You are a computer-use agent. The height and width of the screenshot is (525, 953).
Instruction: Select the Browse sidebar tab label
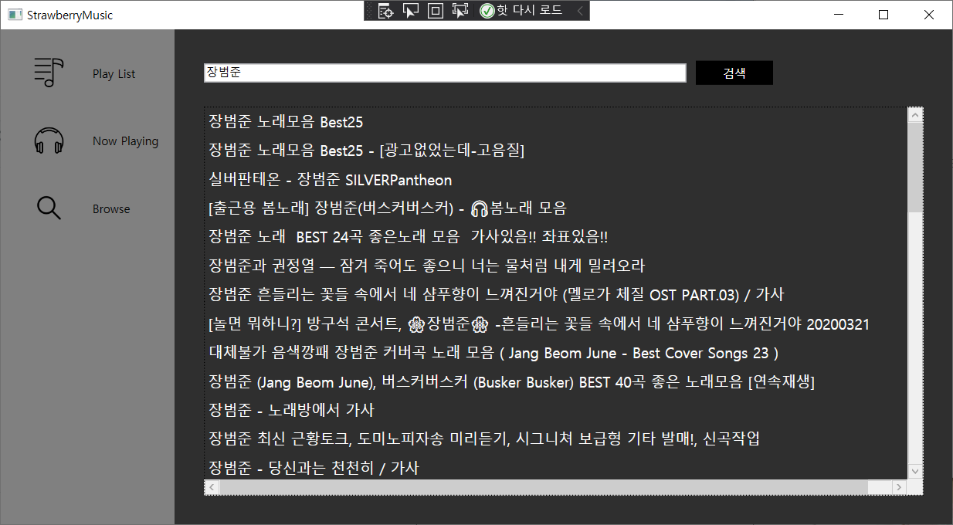pos(110,207)
